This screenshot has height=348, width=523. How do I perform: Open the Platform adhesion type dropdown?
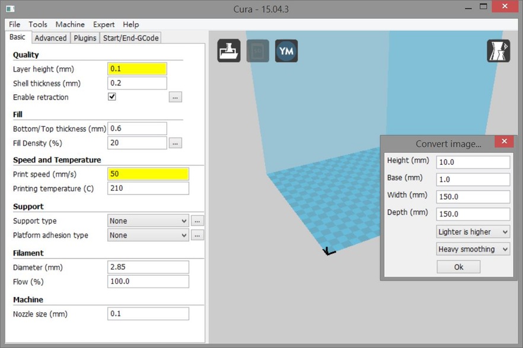pyautogui.click(x=148, y=235)
